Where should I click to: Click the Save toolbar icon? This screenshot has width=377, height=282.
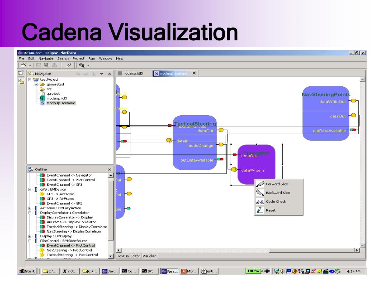pyautogui.click(x=39, y=65)
